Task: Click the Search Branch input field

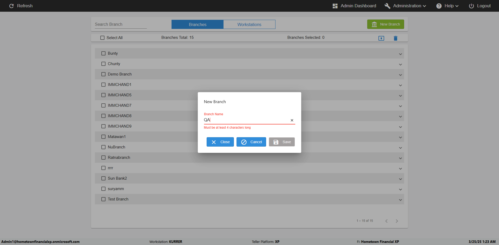Action: click(121, 24)
